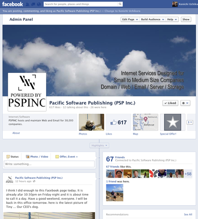Viewport: 198px width, 219px height.
Task: Click the Photos label link
Action: pos(83,134)
